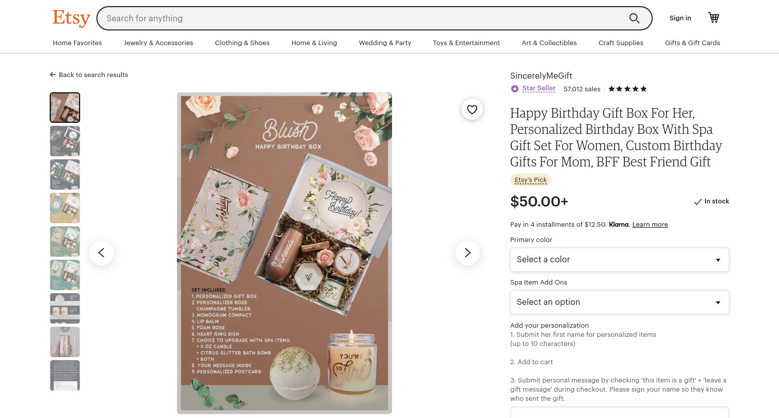Show previous product image arrow
779x418 pixels.
(101, 253)
